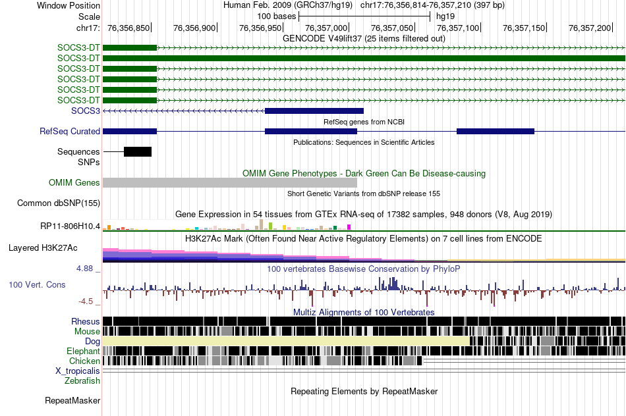Click the H3K27Ac Mark ENCODE track title

pyautogui.click(x=364, y=239)
